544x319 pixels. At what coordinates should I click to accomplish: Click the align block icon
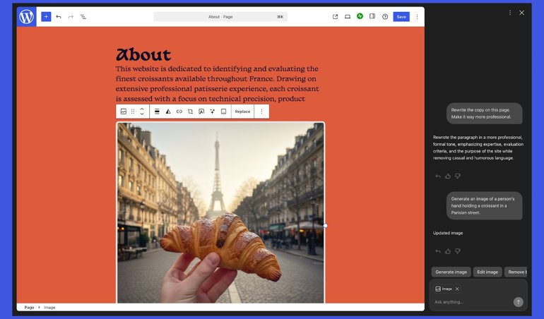[157, 112]
